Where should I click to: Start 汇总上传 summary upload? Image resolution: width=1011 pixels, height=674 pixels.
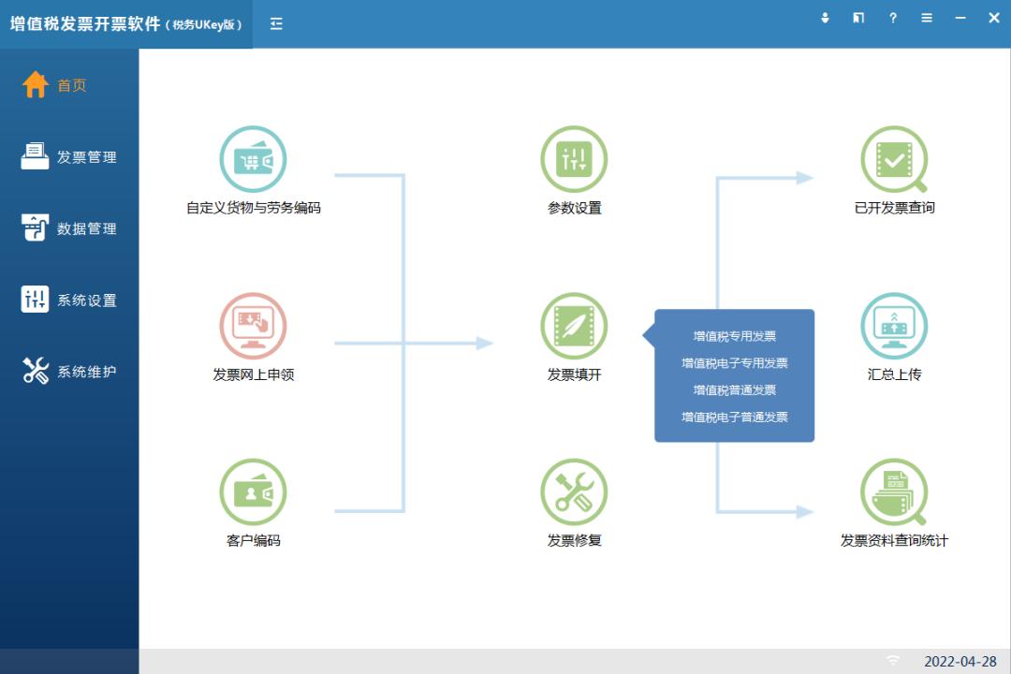tap(893, 326)
